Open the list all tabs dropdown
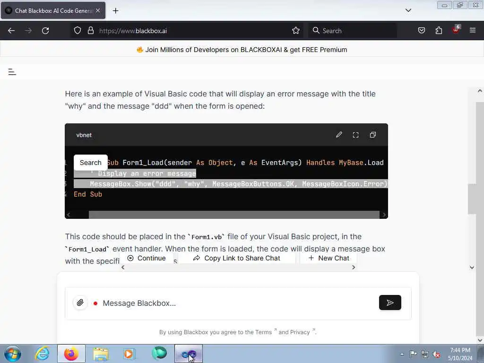The width and height of the screenshot is (484, 363). click(408, 10)
